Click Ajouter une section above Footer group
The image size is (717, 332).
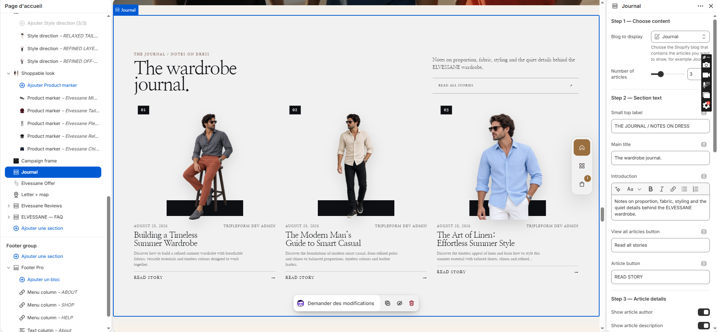42,228
